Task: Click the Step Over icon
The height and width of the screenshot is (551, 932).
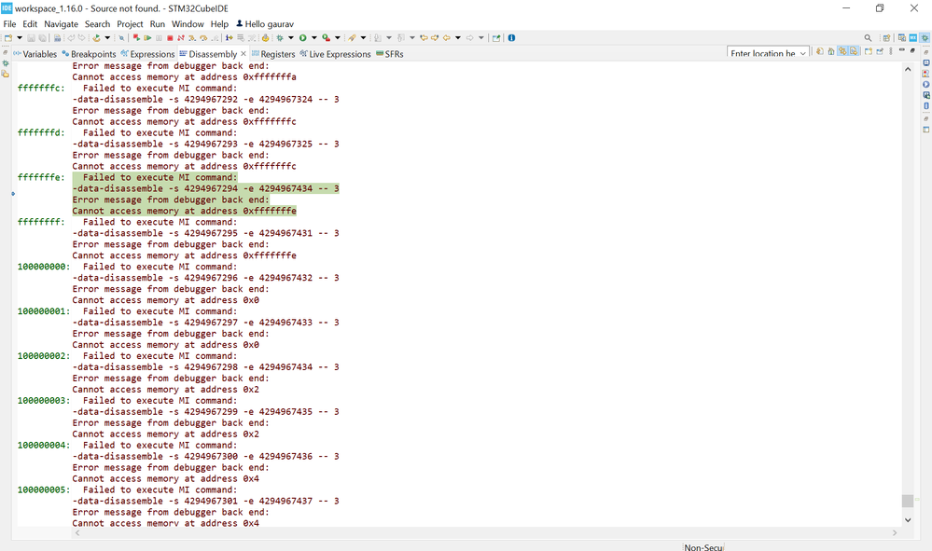Action: coord(203,38)
